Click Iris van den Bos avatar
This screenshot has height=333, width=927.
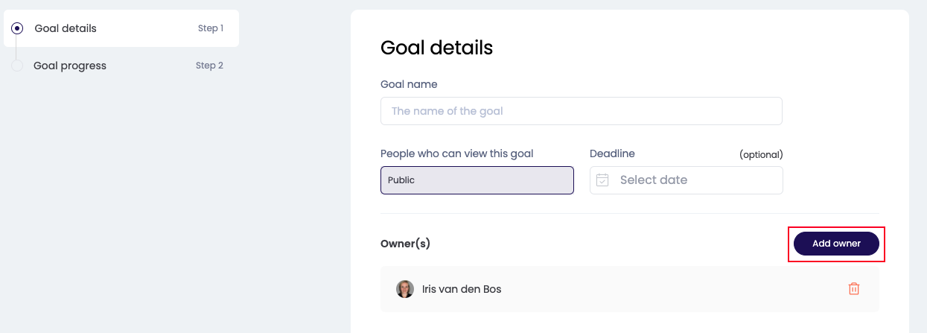pos(404,289)
